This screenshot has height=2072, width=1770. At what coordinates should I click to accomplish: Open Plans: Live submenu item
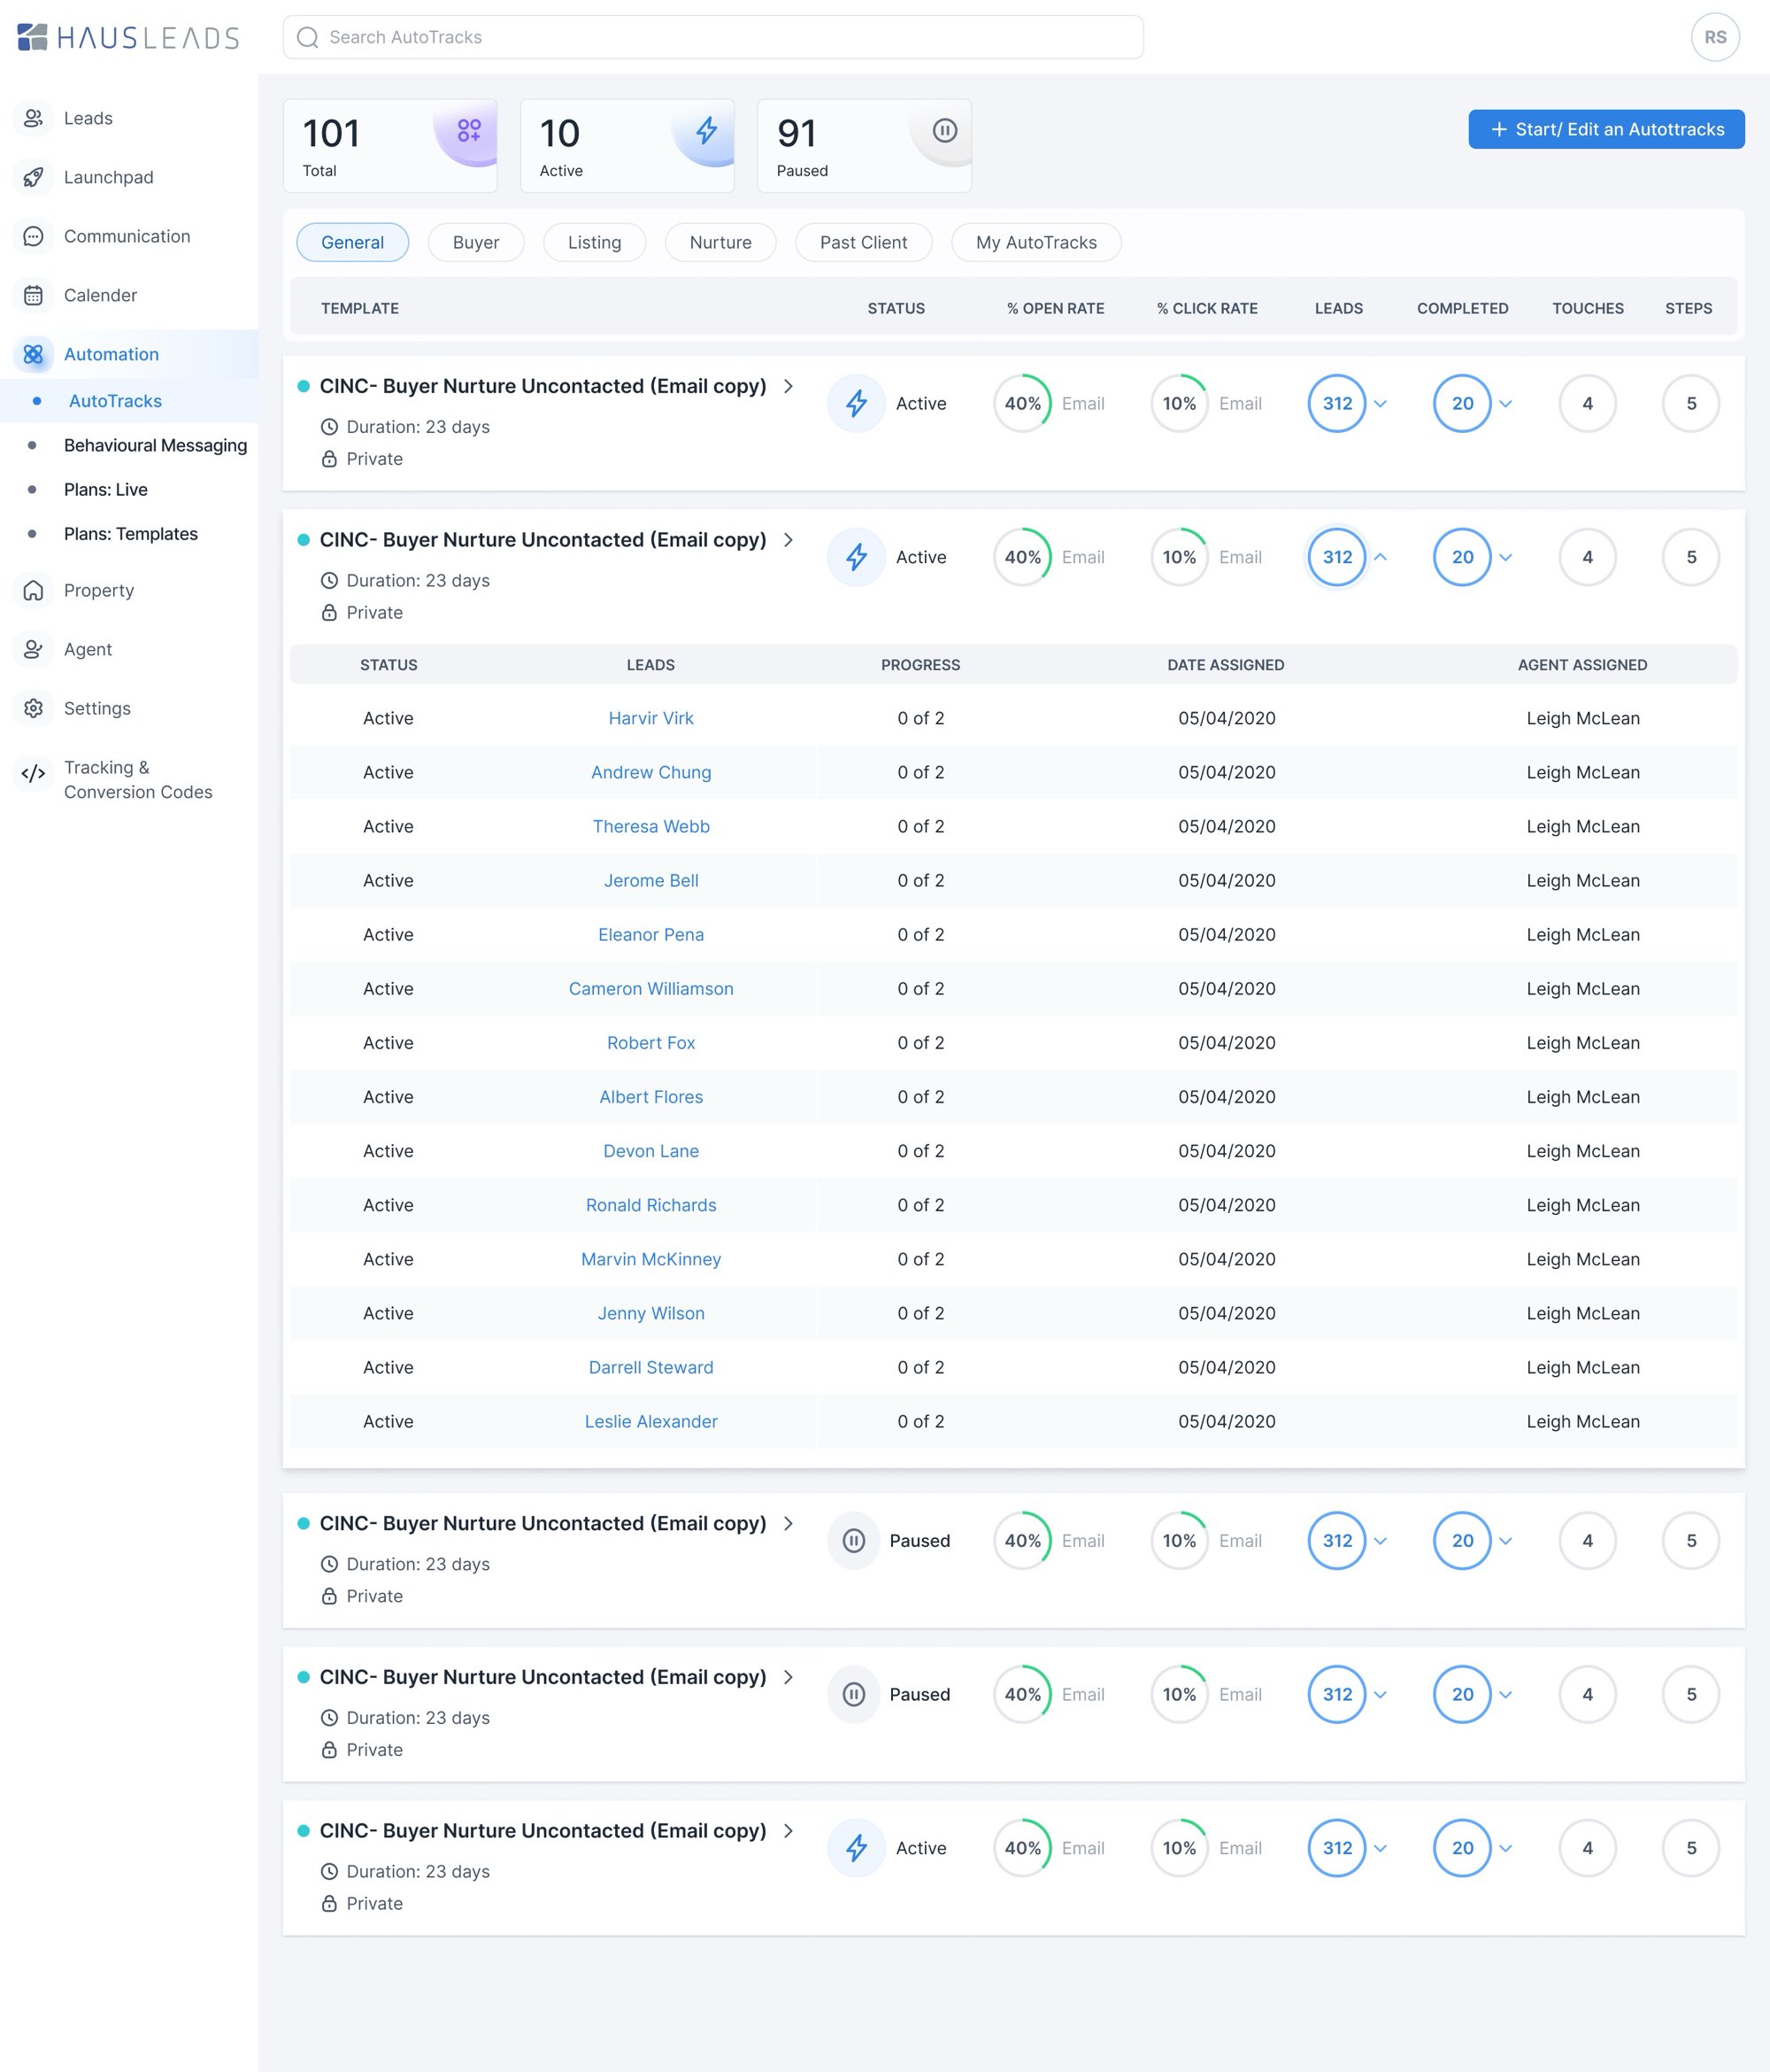click(x=106, y=489)
